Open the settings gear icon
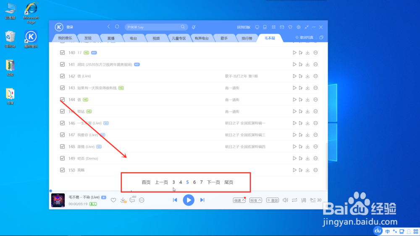This screenshot has height=236, width=420. 298,27
